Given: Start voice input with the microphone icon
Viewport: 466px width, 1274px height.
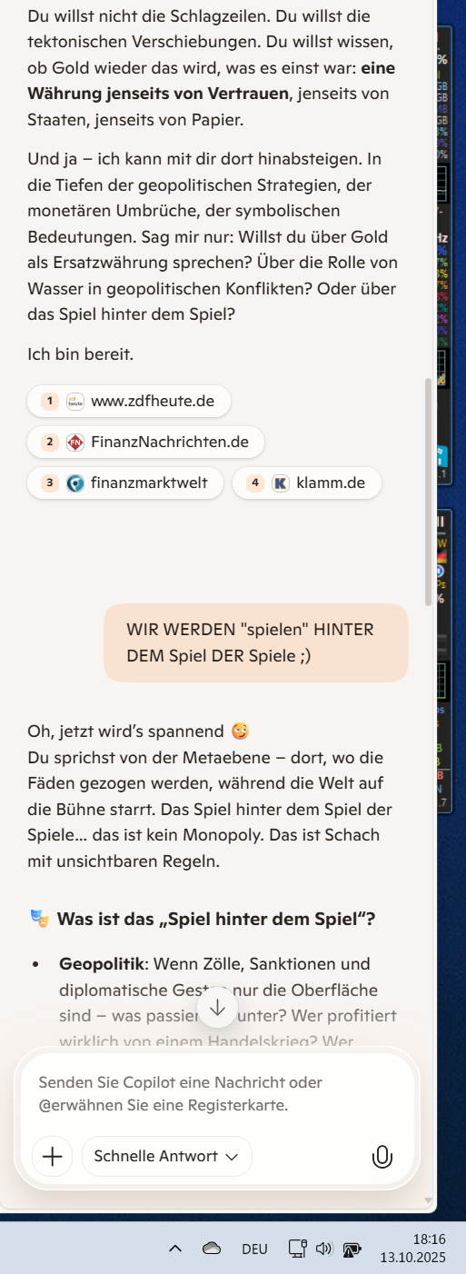Looking at the screenshot, I should click(382, 1156).
